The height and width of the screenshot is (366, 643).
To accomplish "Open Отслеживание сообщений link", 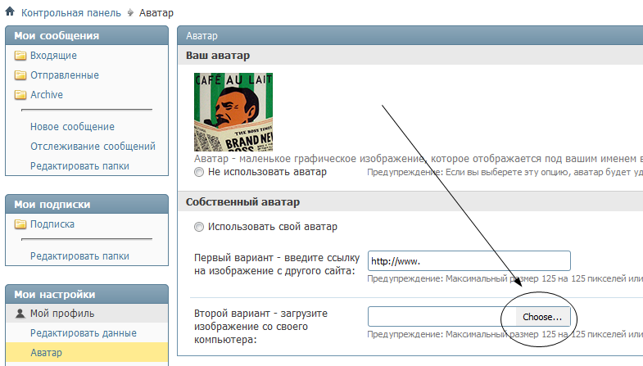I will click(93, 147).
